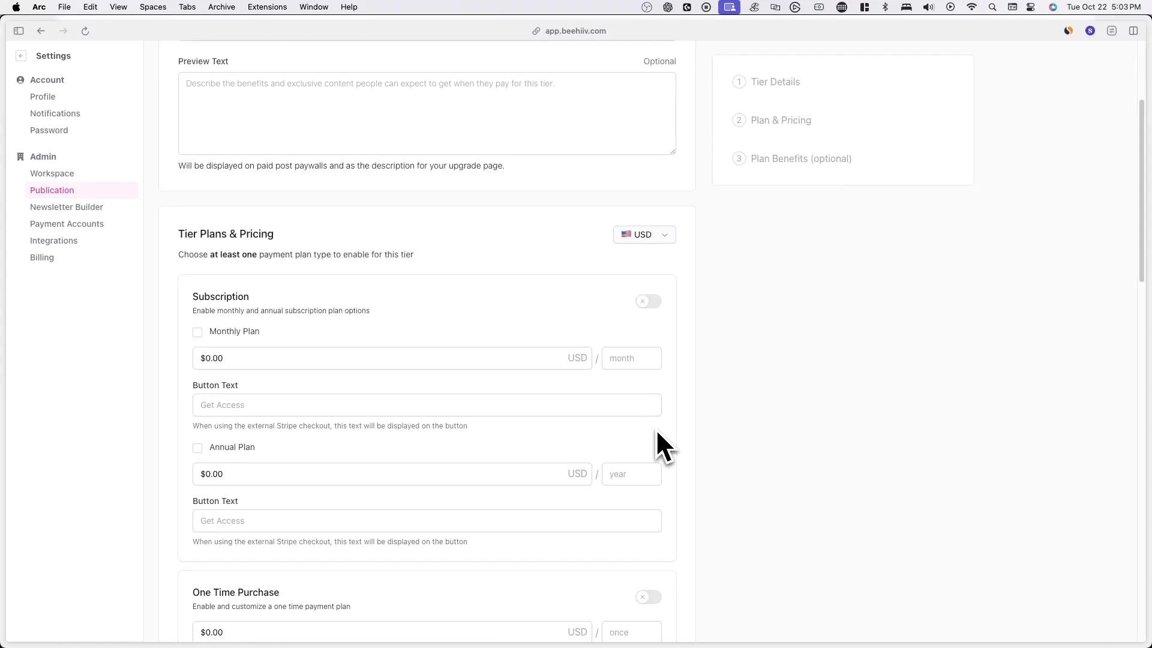Go to Payment Accounts settings
This screenshot has height=648, width=1152.
coord(67,224)
